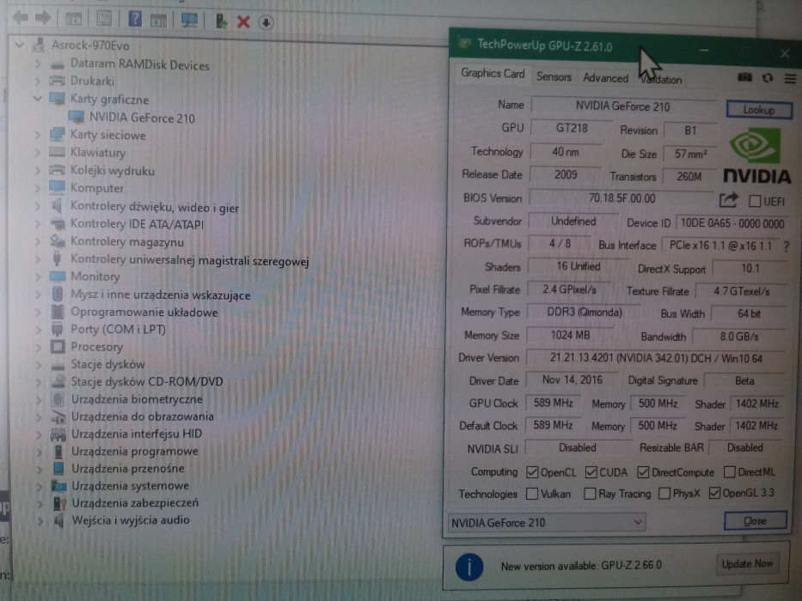
Task: Select 'Urządzenia interfejsu HID' row text
Action: coord(137,434)
